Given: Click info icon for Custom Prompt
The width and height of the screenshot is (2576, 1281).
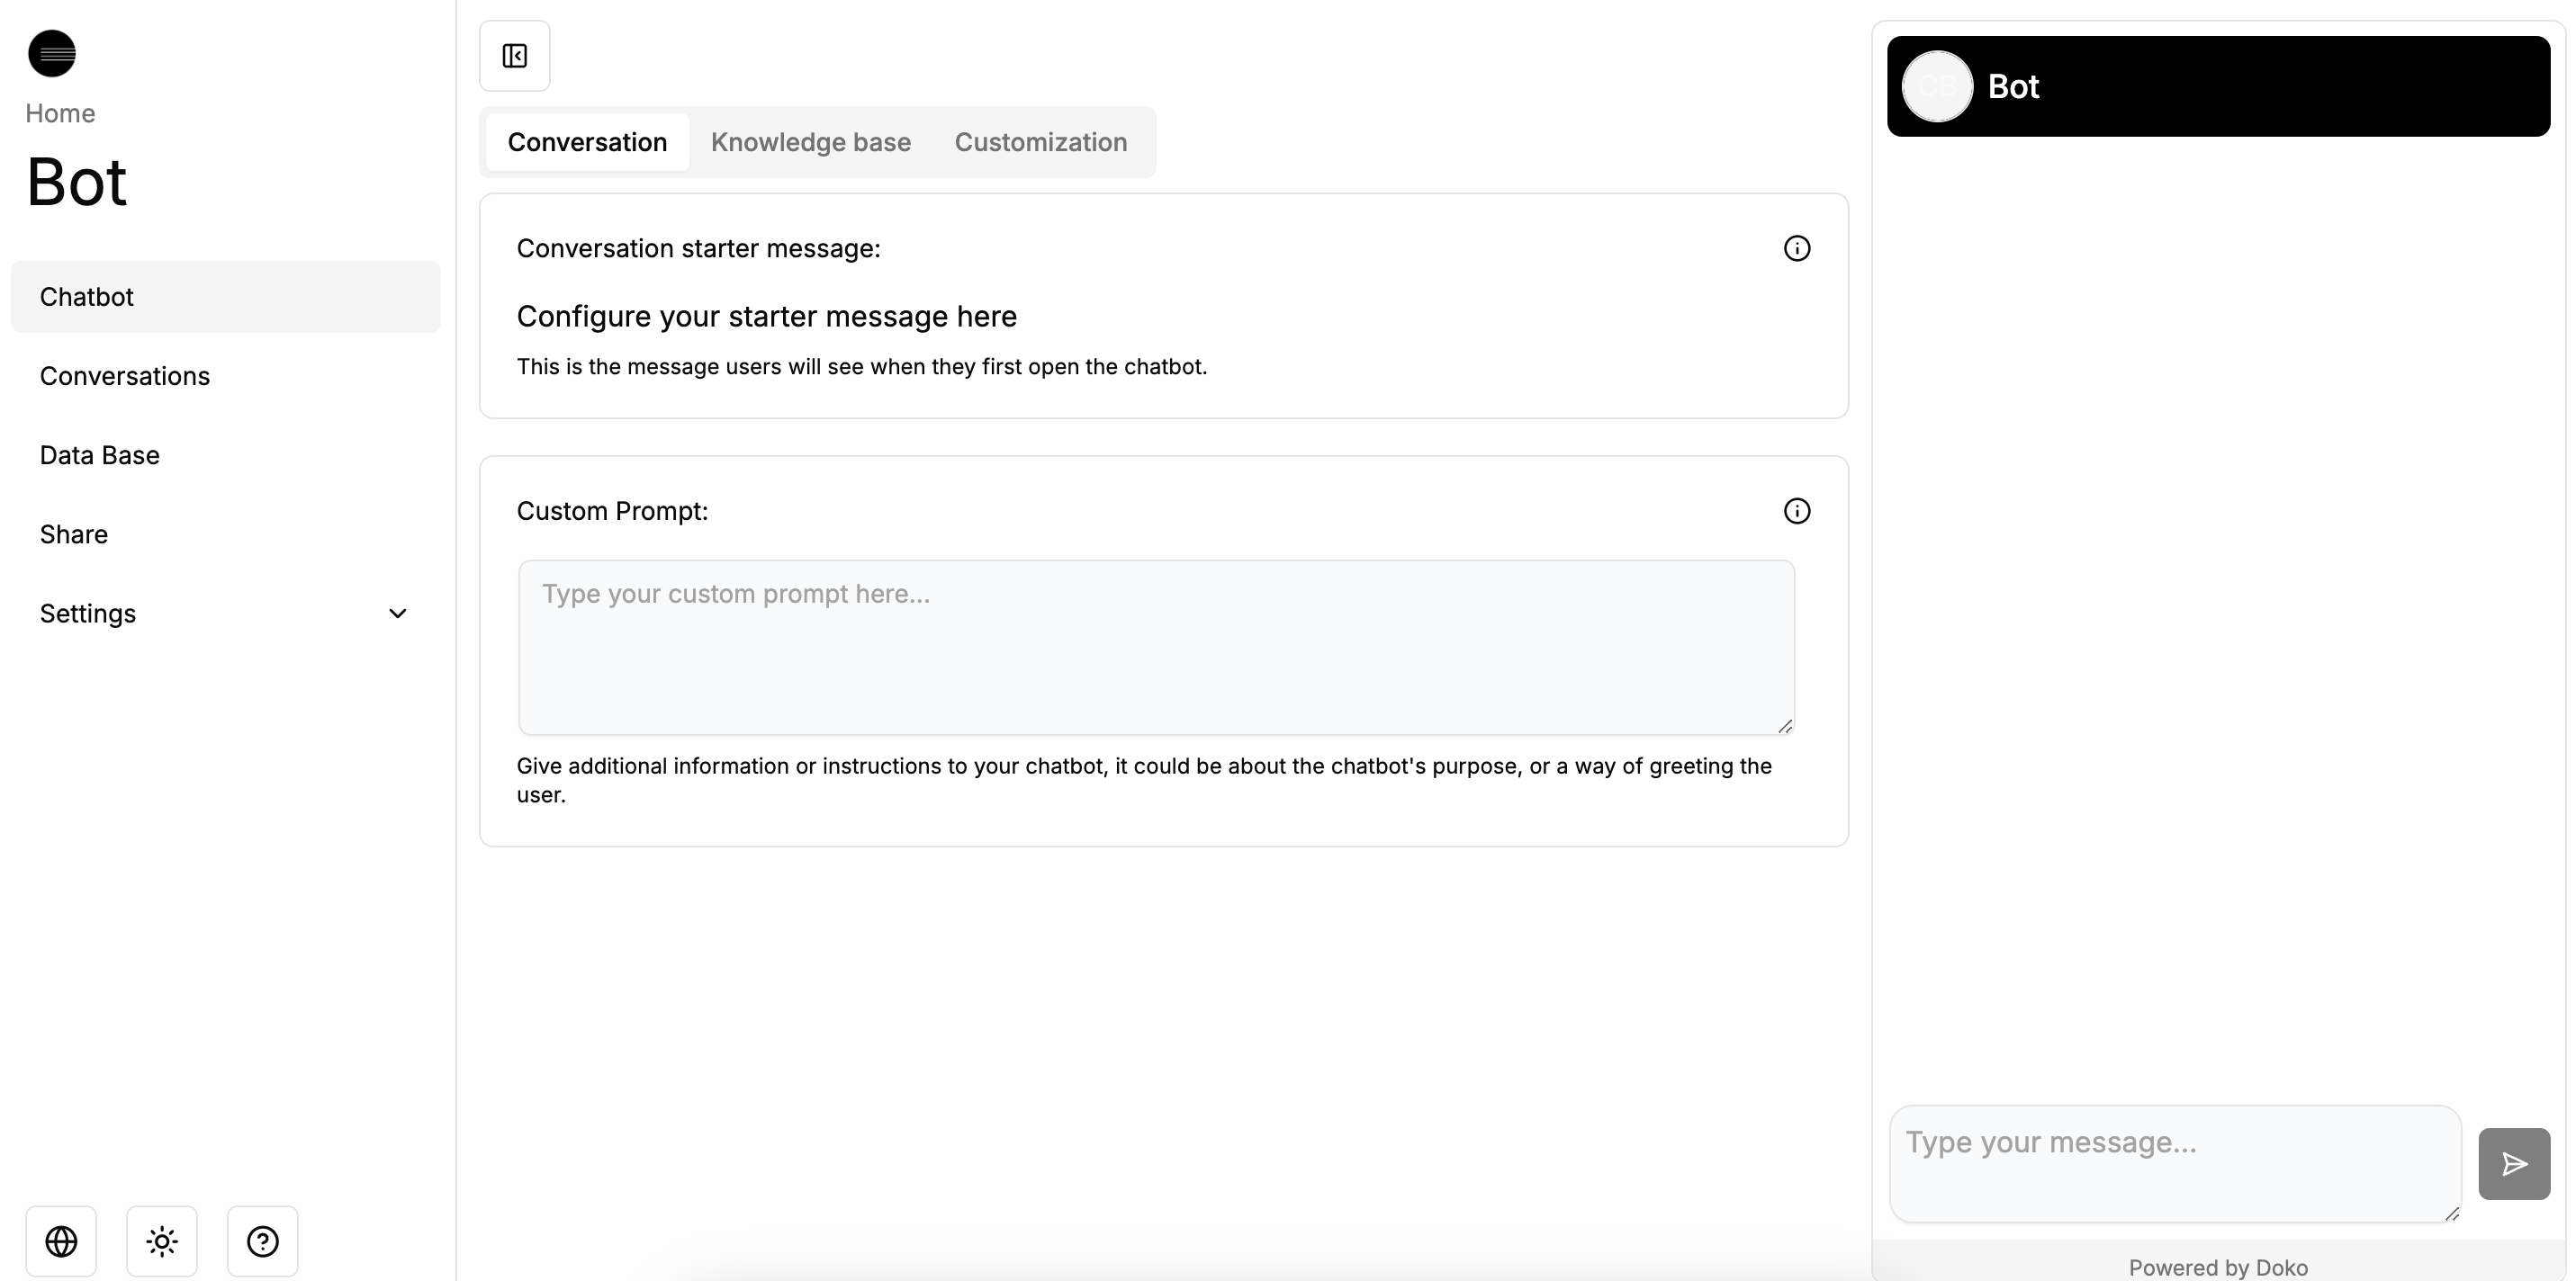Looking at the screenshot, I should pyautogui.click(x=1796, y=512).
